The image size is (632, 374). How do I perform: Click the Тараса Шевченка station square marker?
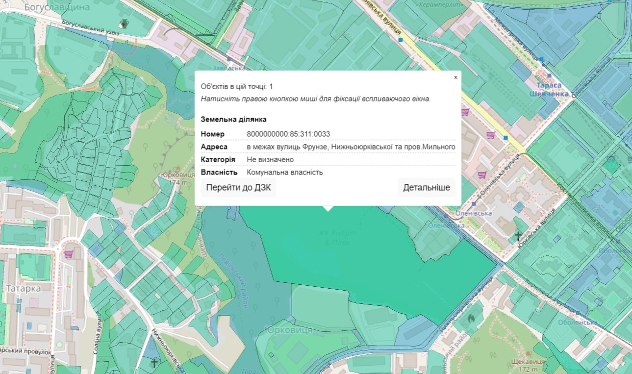pos(549,75)
